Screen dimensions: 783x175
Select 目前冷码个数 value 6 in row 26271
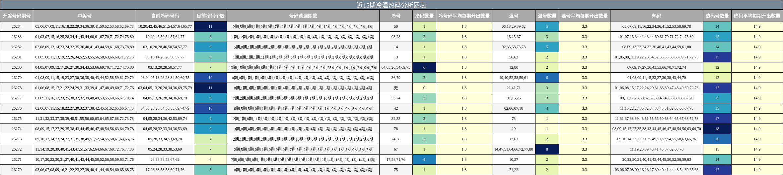tap(210, 159)
